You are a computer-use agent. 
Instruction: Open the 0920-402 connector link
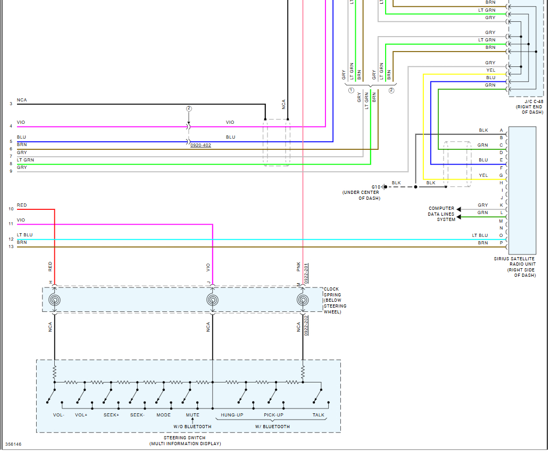[201, 146]
